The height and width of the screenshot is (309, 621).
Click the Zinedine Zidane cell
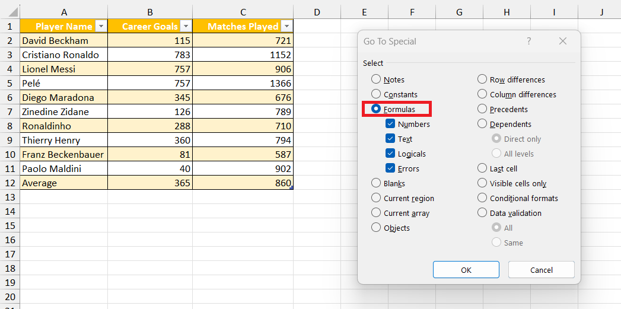(64, 112)
